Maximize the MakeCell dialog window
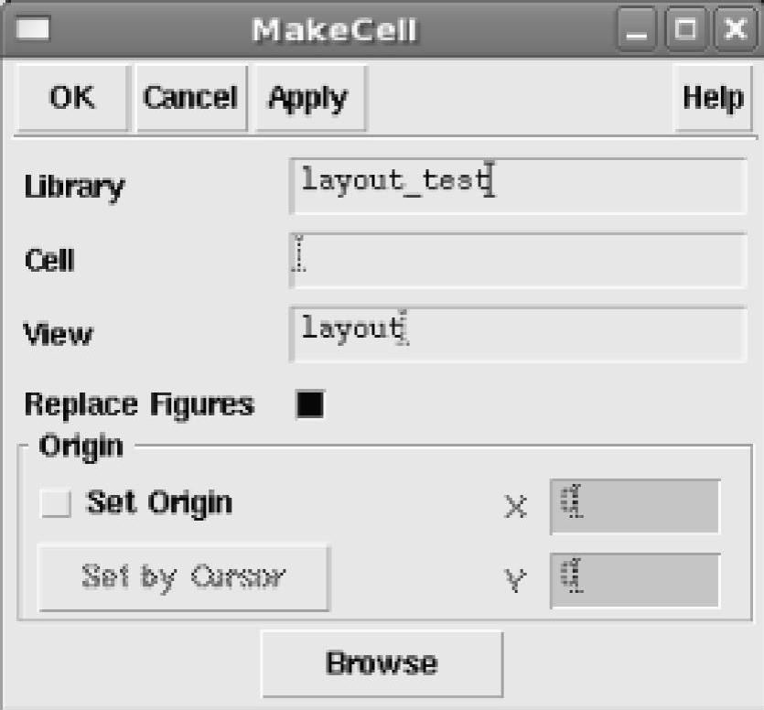 click(x=686, y=29)
